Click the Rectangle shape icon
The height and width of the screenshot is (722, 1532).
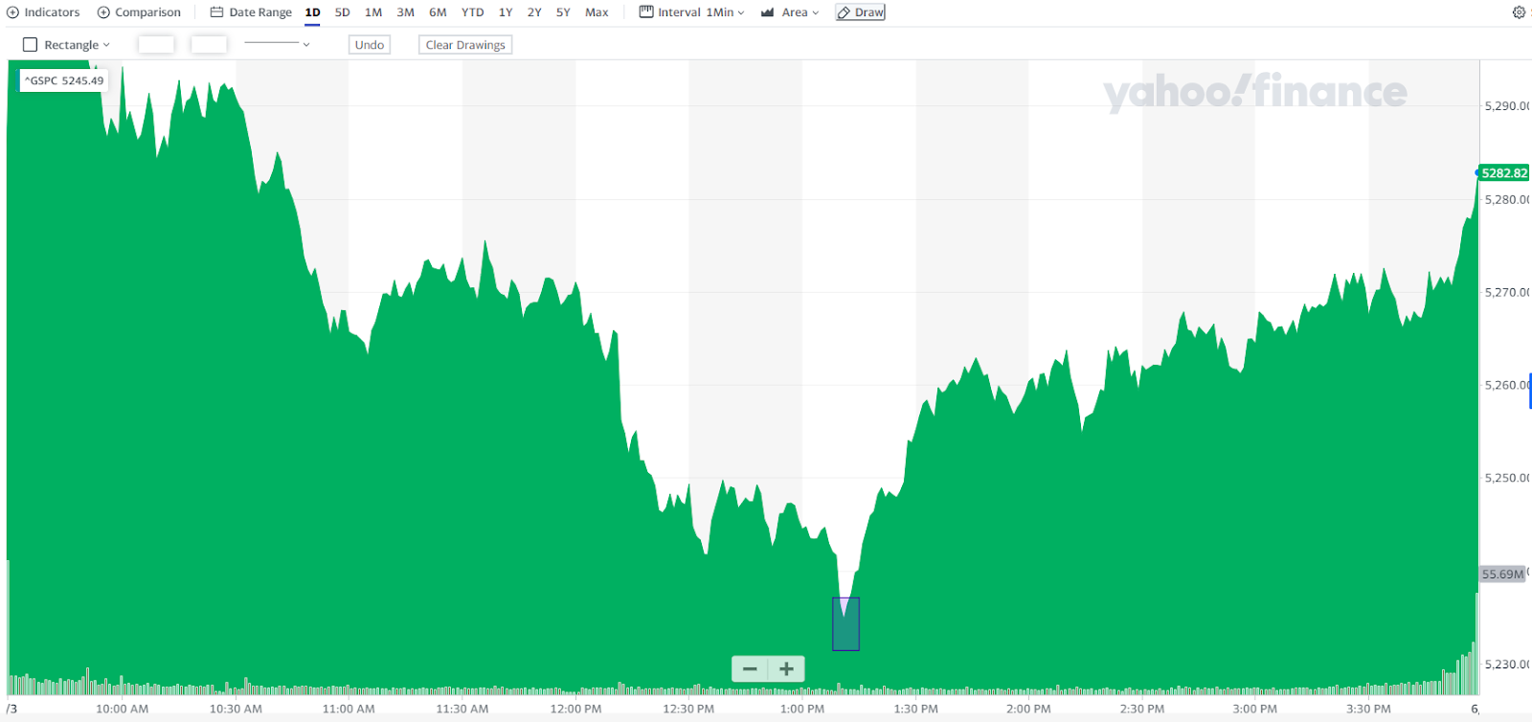(30, 45)
